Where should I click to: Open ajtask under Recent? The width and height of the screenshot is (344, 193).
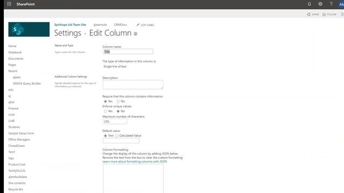pyautogui.click(x=17, y=77)
